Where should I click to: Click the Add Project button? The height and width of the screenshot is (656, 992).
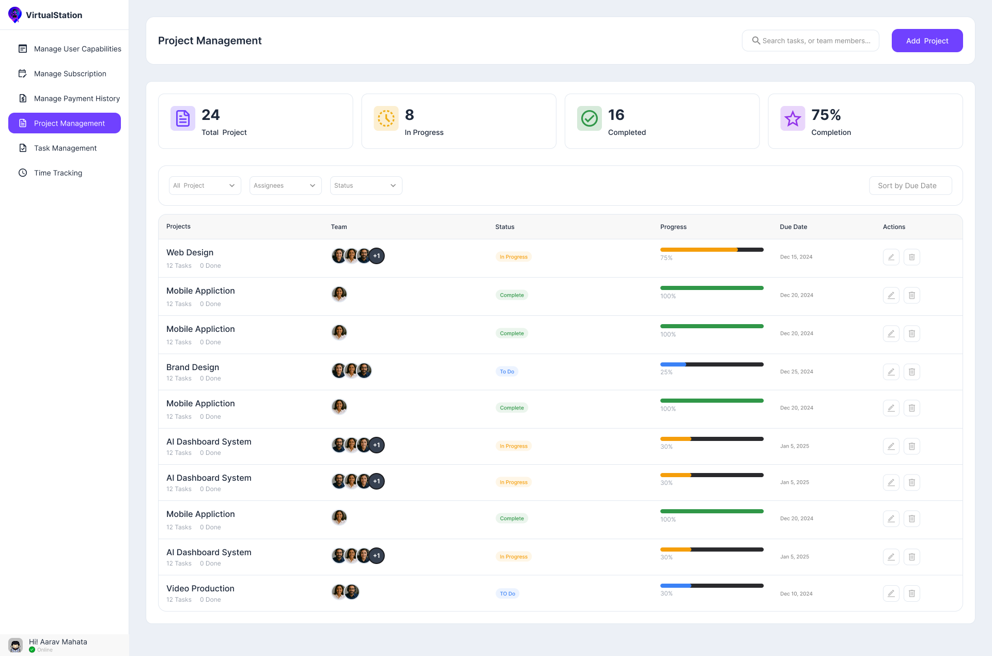927,40
